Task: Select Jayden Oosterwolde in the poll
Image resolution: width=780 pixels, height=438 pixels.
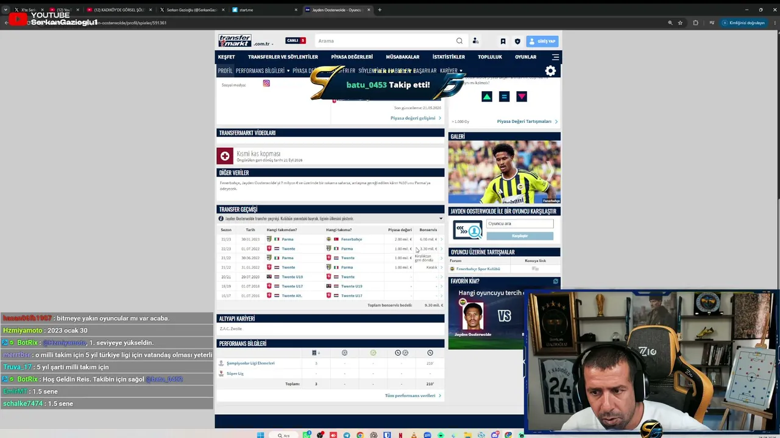Action: pos(473,316)
